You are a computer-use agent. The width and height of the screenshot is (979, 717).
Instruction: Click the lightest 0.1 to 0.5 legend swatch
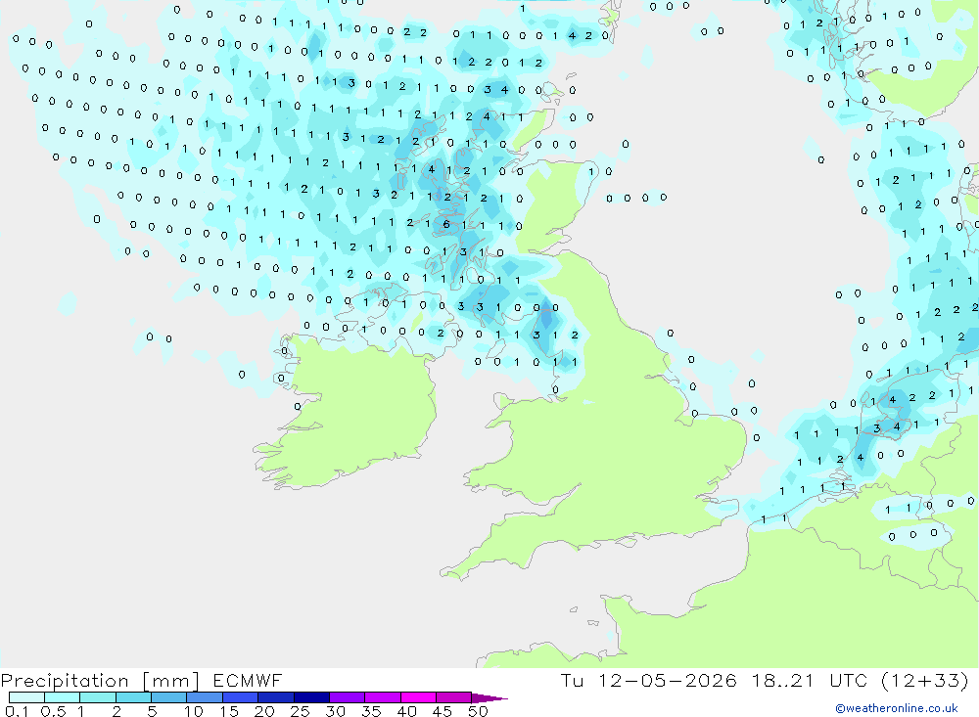pos(26,697)
